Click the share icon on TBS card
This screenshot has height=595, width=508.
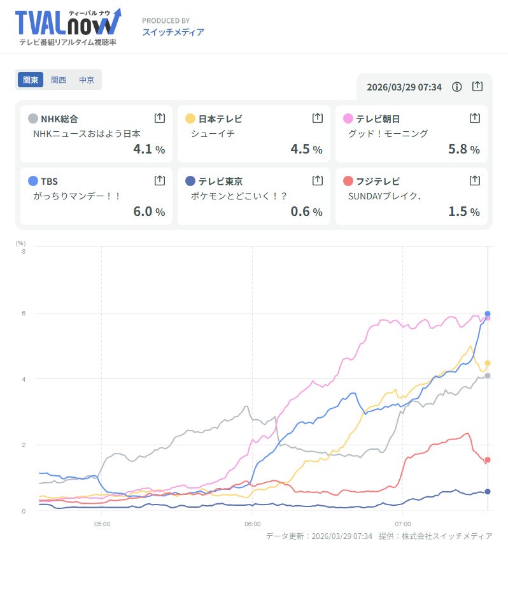pyautogui.click(x=160, y=180)
